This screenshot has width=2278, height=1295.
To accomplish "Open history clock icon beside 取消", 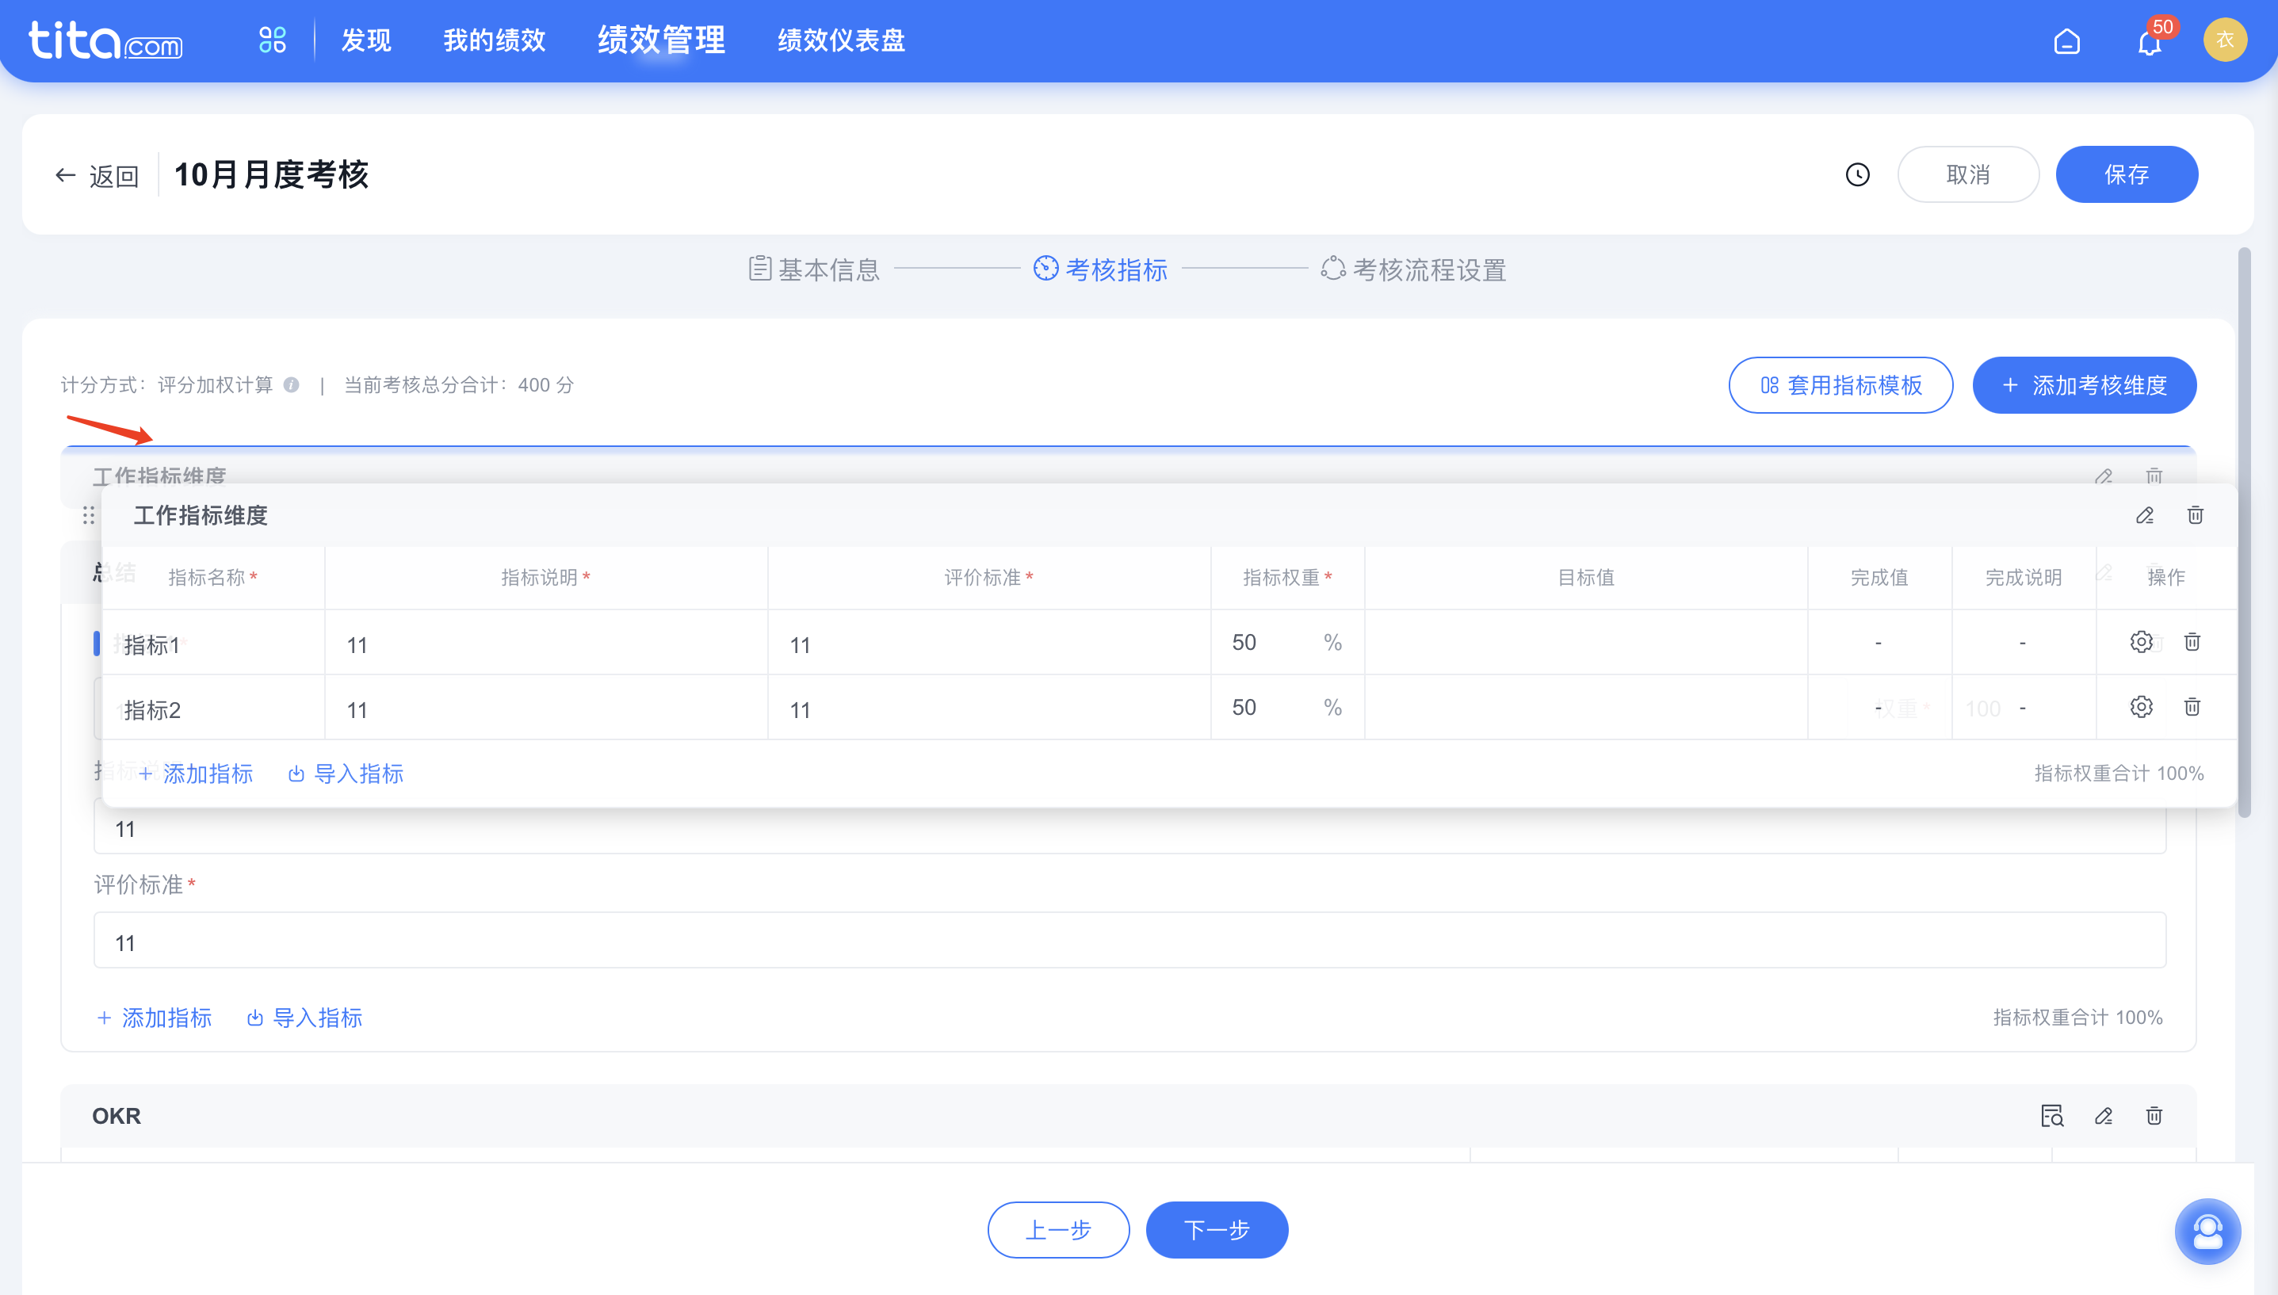I will [1857, 174].
